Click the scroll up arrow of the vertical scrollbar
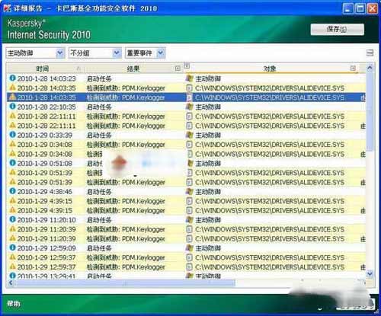 (x=370, y=68)
